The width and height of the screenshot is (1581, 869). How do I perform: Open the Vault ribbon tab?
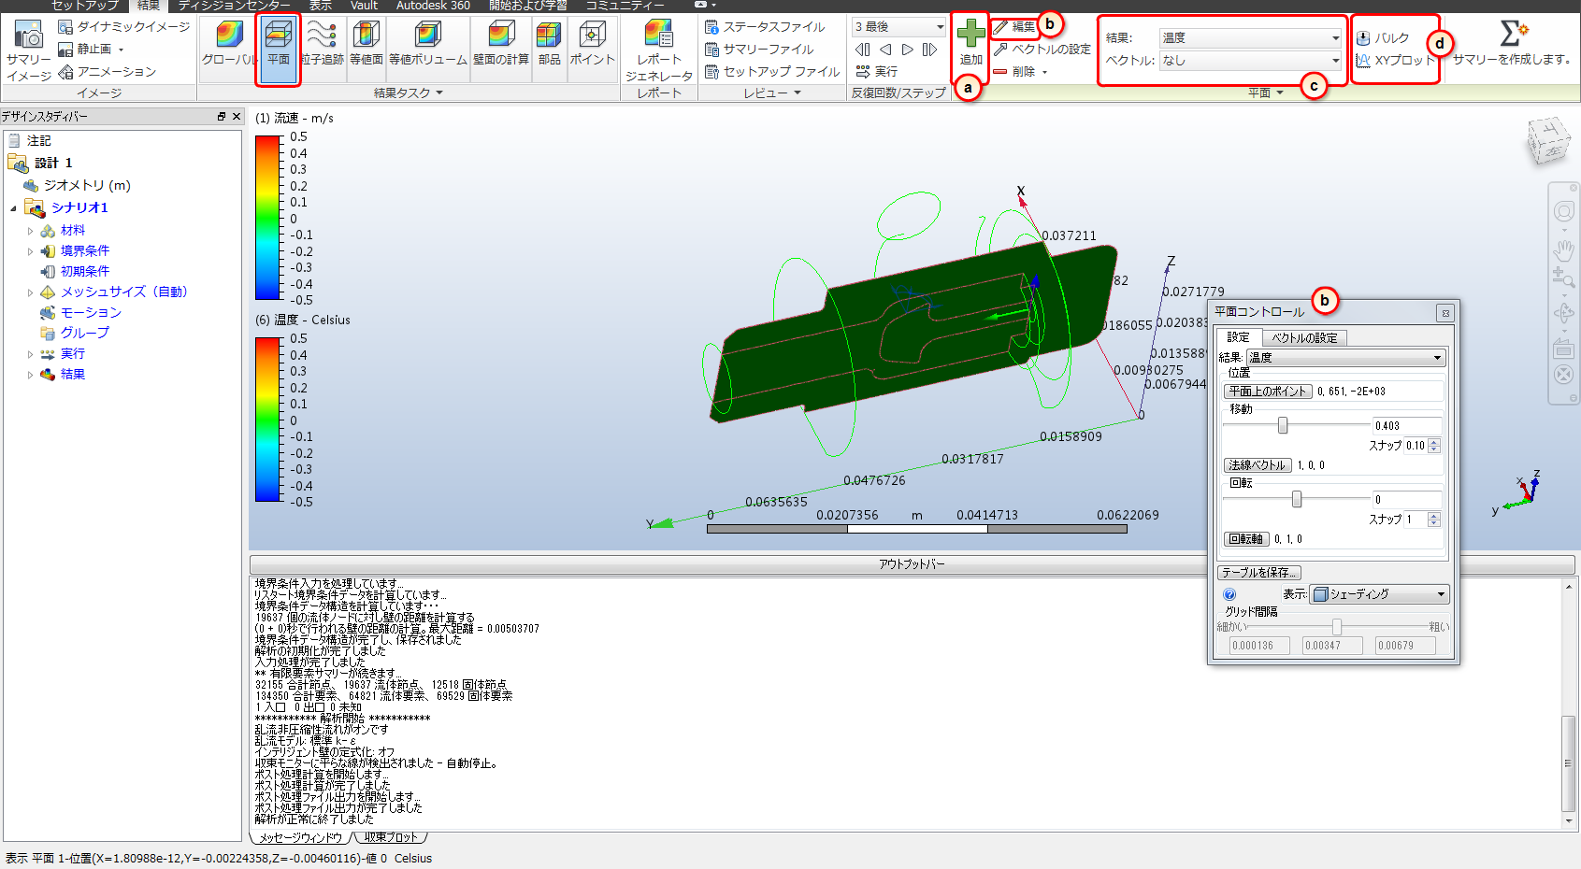[x=364, y=6]
